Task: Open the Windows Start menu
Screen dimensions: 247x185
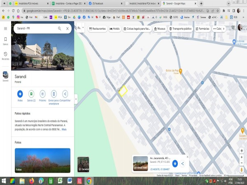Action: (x=4, y=181)
